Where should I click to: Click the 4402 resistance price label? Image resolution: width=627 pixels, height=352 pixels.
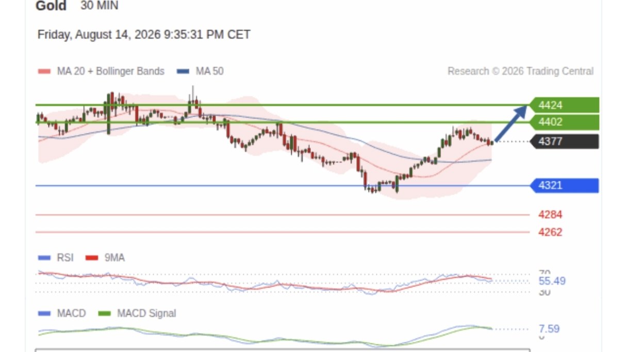pyautogui.click(x=564, y=122)
